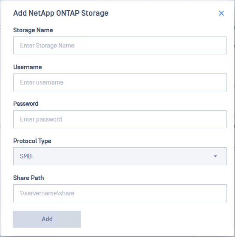Image resolution: width=235 pixels, height=237 pixels.
Task: Click the Storage Name label
Action: click(x=33, y=30)
